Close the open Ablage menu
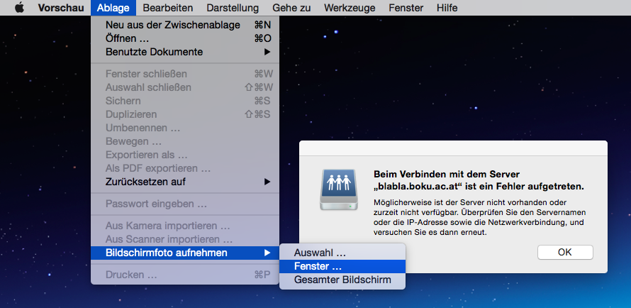The image size is (631, 308). click(113, 8)
